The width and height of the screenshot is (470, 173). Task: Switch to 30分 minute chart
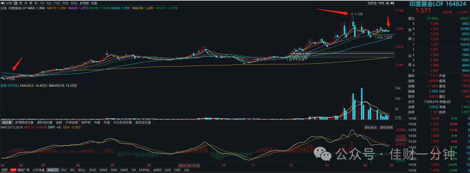[65, 3]
